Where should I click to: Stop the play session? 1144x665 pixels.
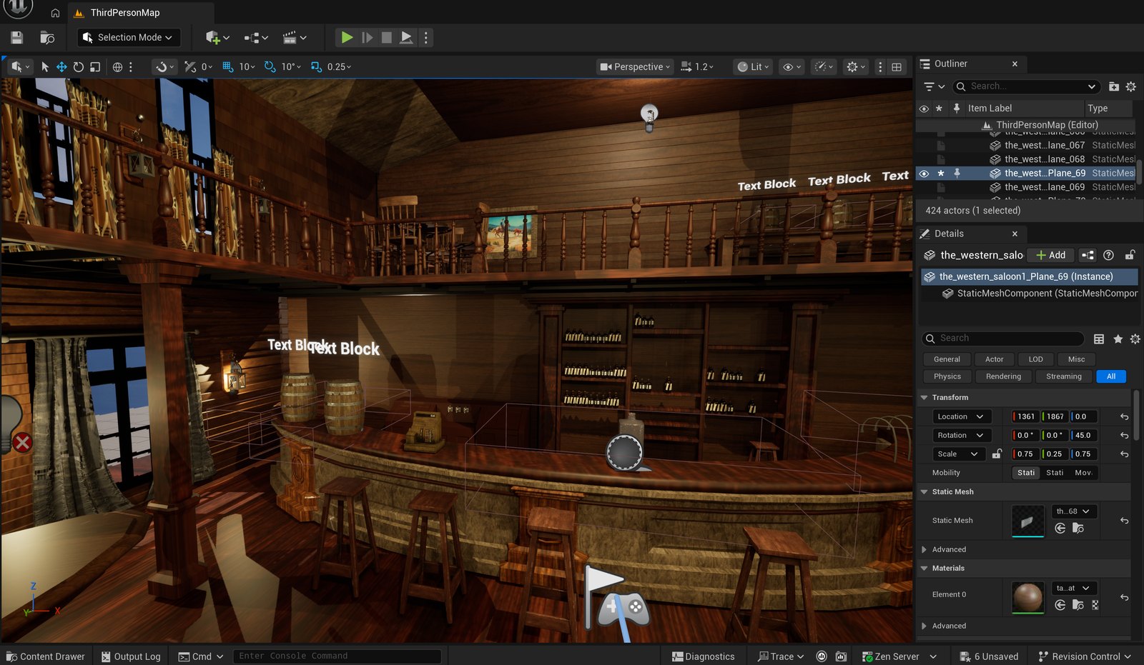point(386,37)
